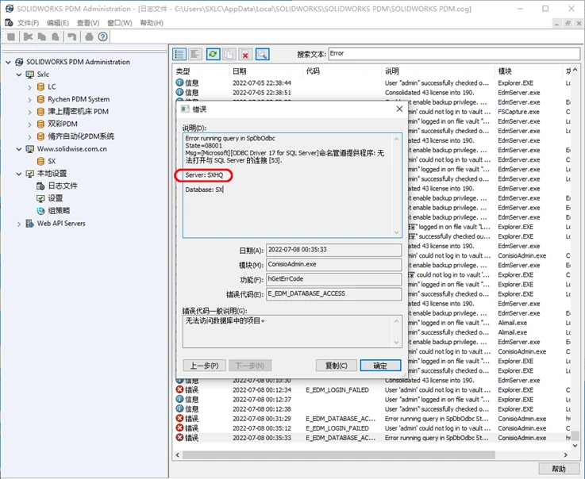
Task: Sort log by 模块 column header
Action: pos(528,71)
